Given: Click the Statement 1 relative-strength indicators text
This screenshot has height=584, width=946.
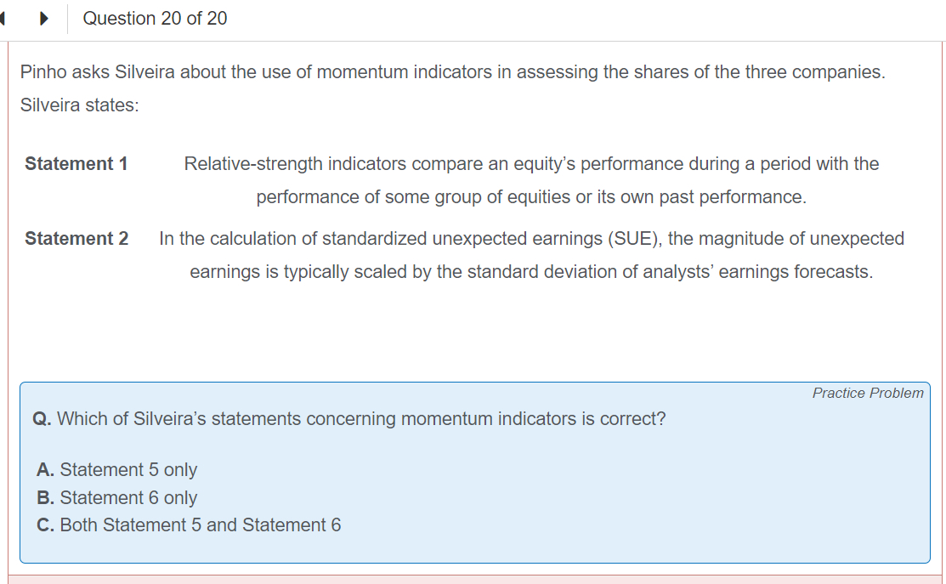Looking at the screenshot, I should coord(531,163).
